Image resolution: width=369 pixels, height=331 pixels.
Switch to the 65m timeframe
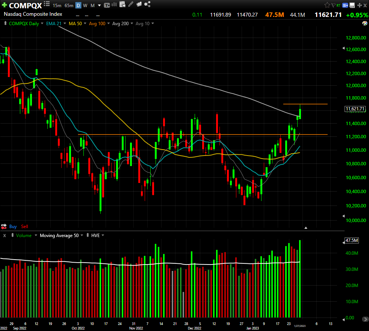click(69, 5)
